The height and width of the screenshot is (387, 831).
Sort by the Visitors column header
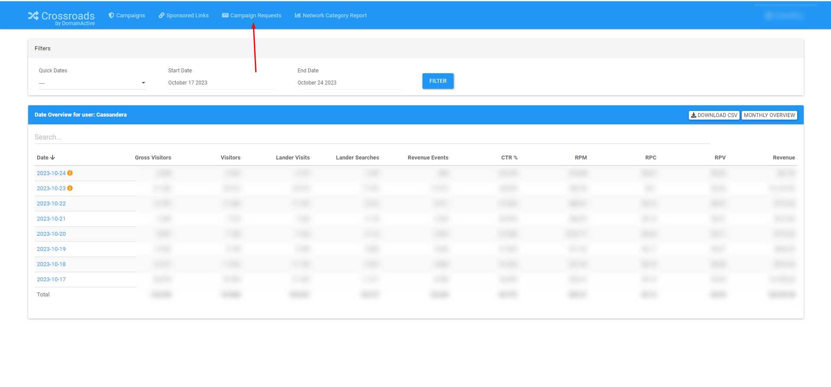pyautogui.click(x=230, y=157)
